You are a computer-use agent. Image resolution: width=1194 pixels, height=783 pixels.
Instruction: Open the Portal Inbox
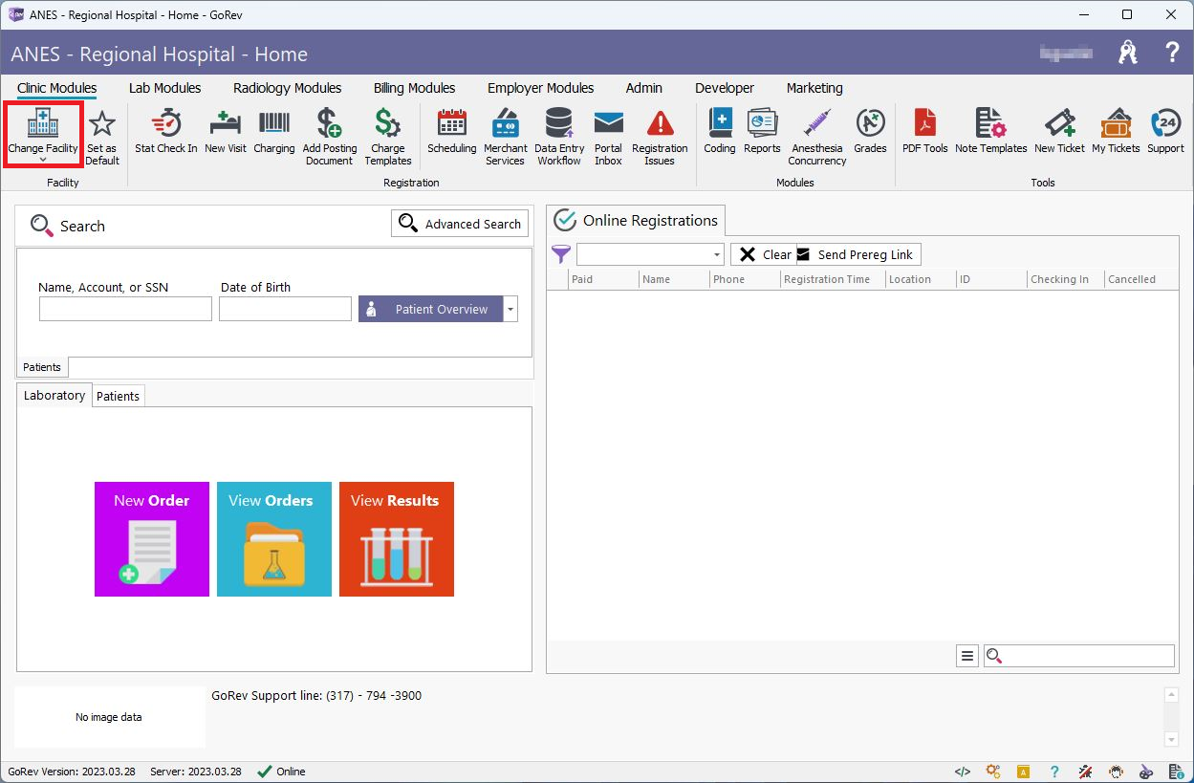608,136
